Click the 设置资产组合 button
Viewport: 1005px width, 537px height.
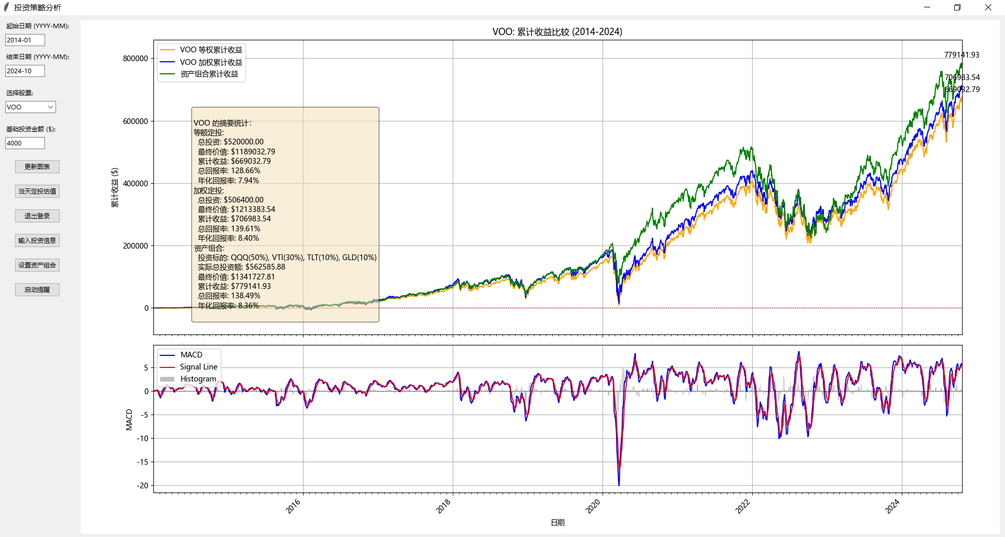pos(37,265)
